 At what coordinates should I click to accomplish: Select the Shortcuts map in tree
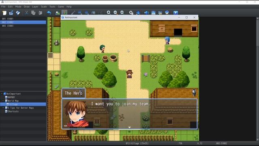pyautogui.click(x=13, y=112)
